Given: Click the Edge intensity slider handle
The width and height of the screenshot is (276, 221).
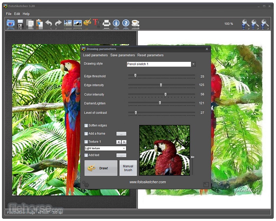Looking at the screenshot, I should tap(161, 85).
